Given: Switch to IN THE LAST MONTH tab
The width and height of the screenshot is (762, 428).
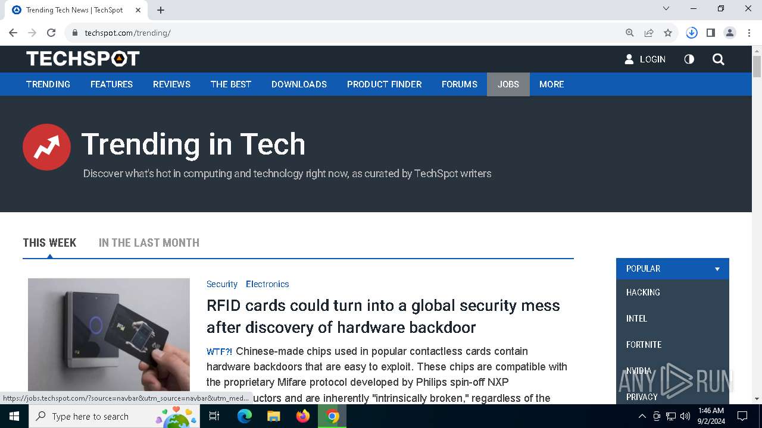Looking at the screenshot, I should 149,243.
